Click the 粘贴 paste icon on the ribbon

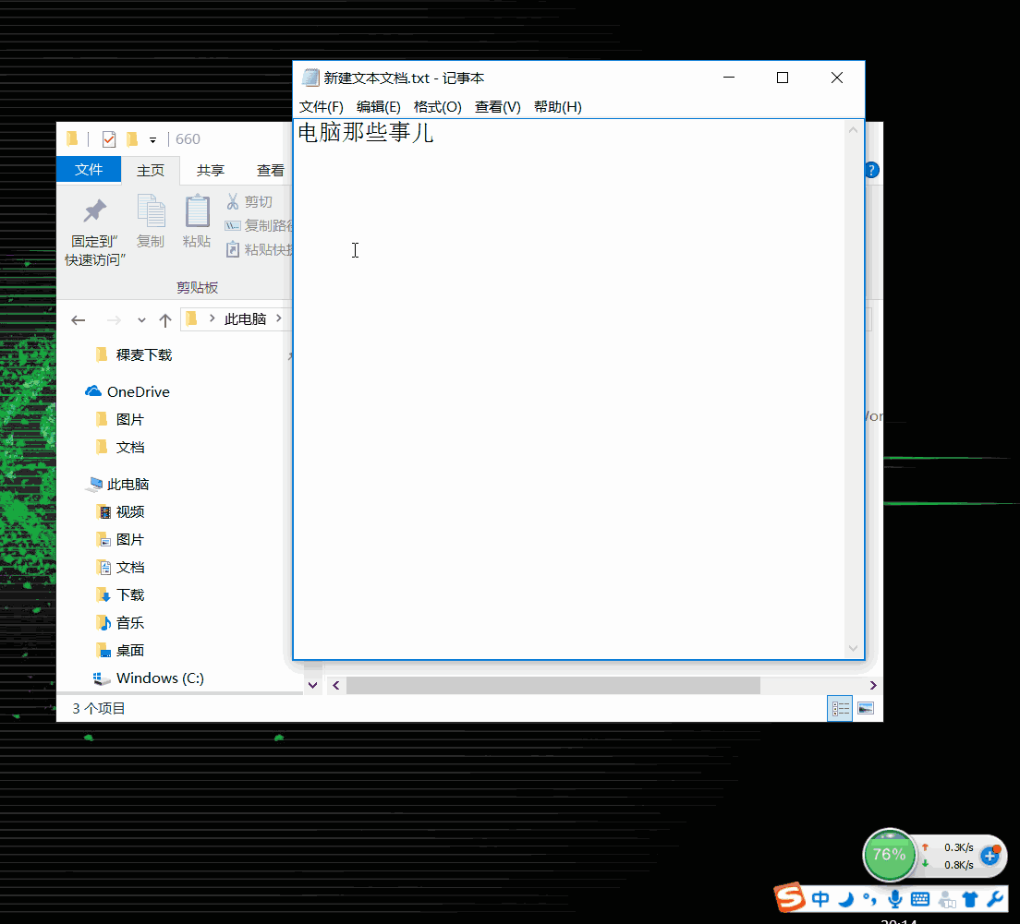coord(197,214)
